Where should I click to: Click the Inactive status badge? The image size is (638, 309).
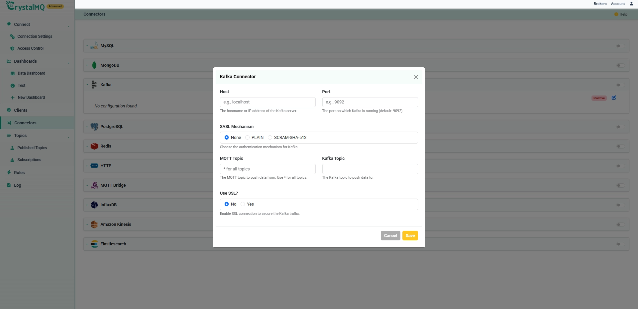[599, 98]
